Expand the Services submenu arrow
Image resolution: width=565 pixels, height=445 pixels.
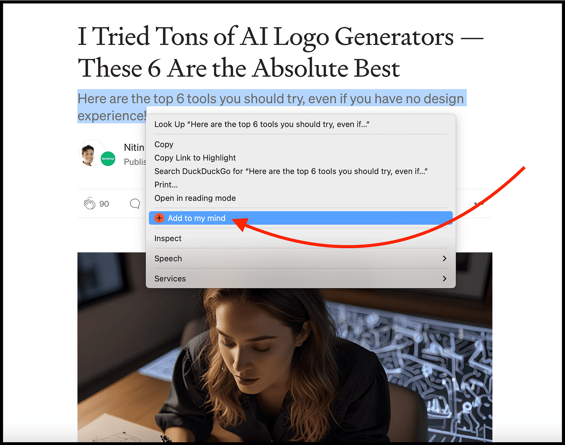pos(445,279)
